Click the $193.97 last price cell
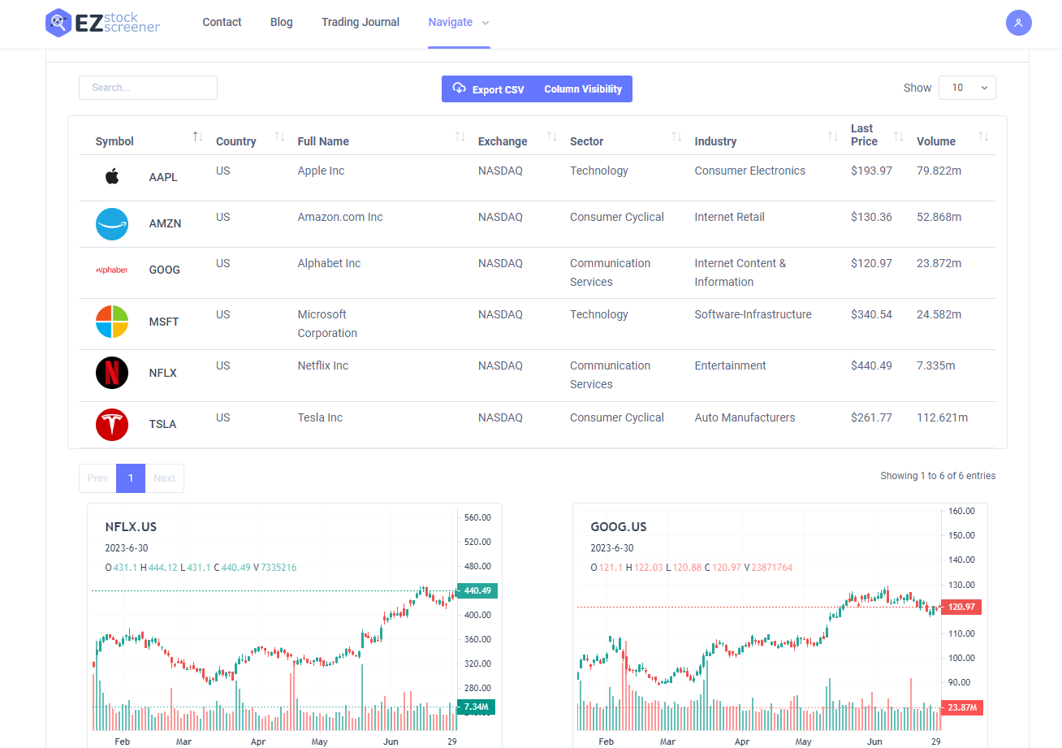1062x748 pixels. 871,171
